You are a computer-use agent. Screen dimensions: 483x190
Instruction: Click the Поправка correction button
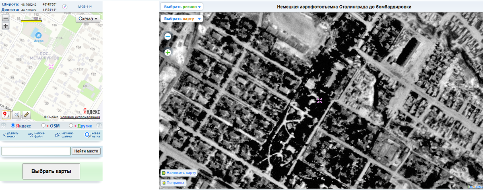[x=173, y=182]
